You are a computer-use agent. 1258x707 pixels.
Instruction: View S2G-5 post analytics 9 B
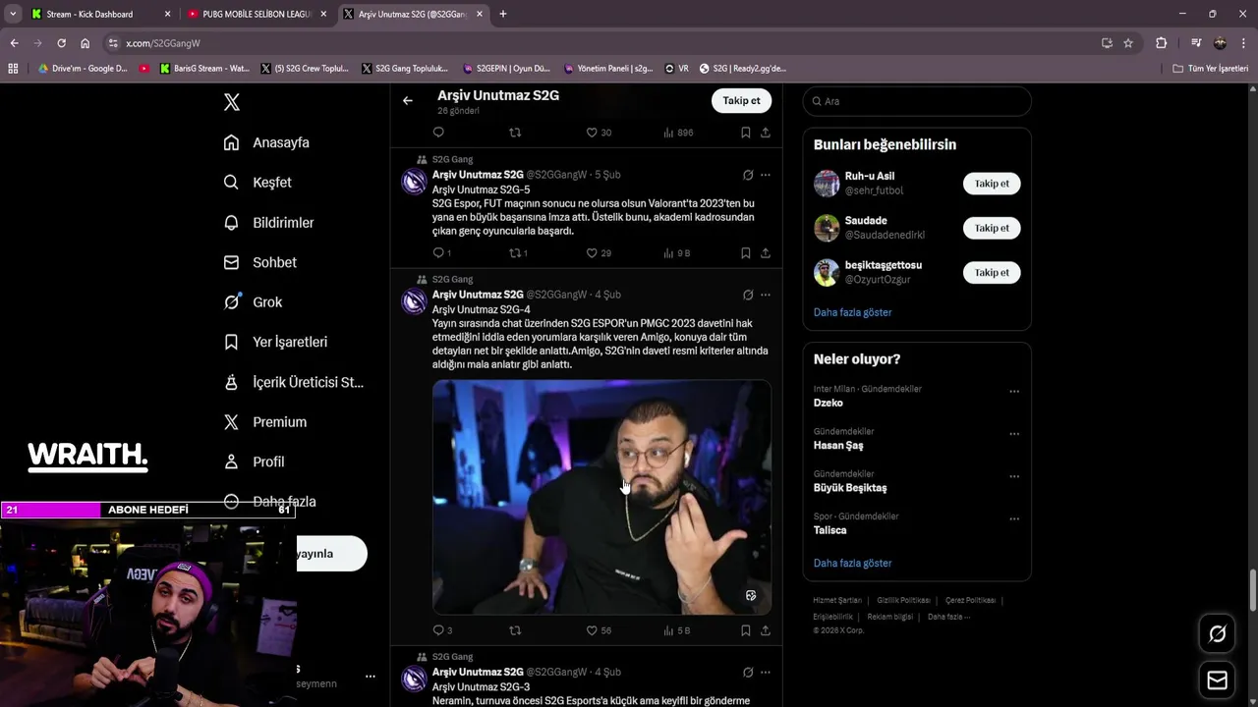(676, 253)
